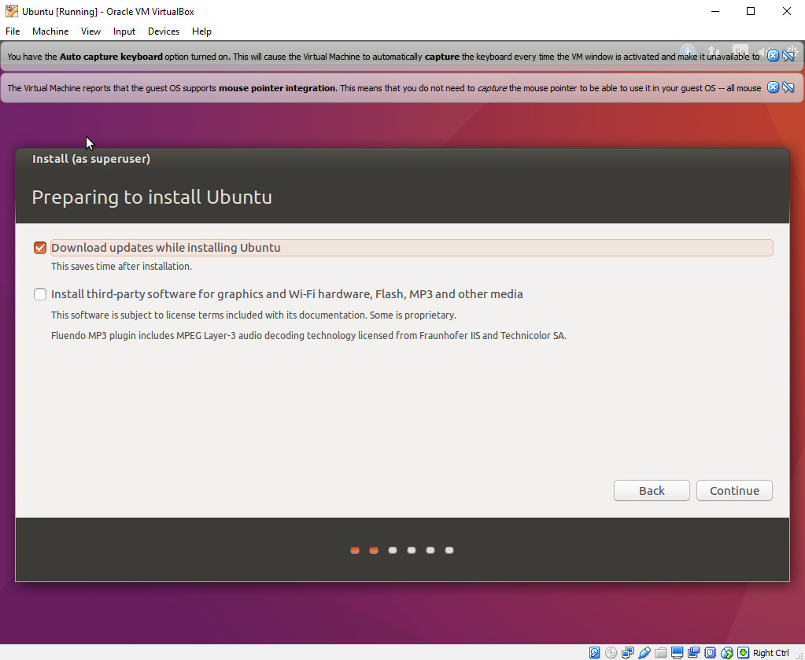Click the mouse pointer integration message text
This screenshot has width=805, height=660.
point(384,88)
